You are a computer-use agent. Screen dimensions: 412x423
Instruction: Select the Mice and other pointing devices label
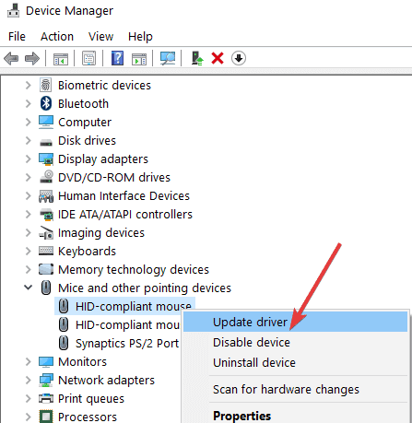(x=145, y=288)
